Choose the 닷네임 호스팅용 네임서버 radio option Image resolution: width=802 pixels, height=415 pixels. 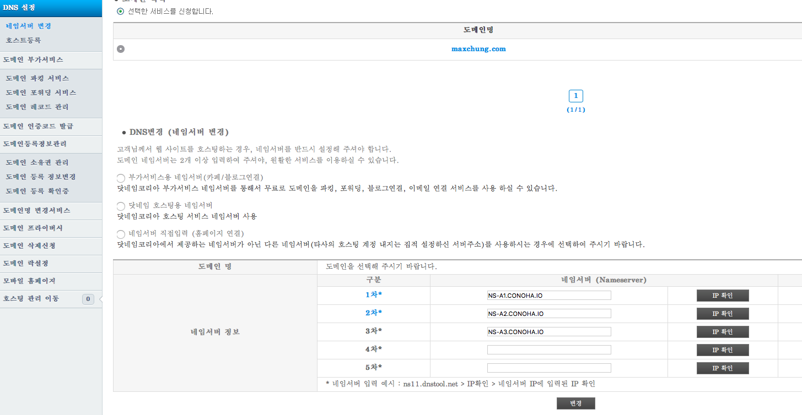click(x=121, y=206)
